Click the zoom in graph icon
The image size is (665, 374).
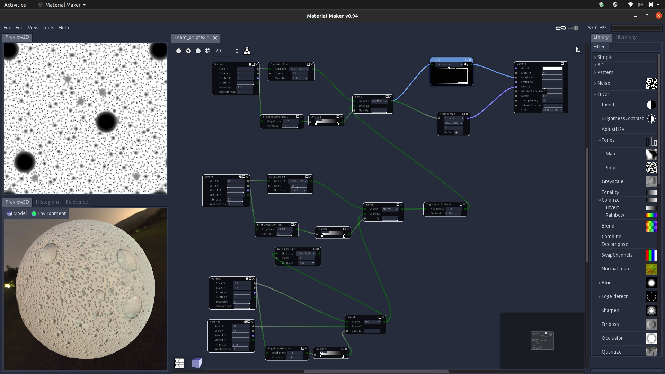tap(198, 51)
